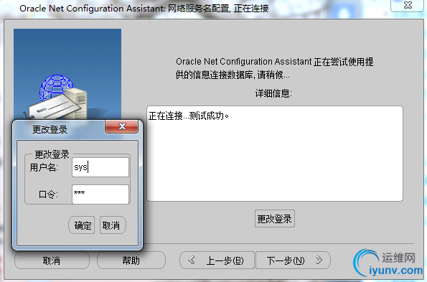The image size is (427, 282).
Task: Close the 更改登录 dialog with red X
Action: pyautogui.click(x=122, y=126)
